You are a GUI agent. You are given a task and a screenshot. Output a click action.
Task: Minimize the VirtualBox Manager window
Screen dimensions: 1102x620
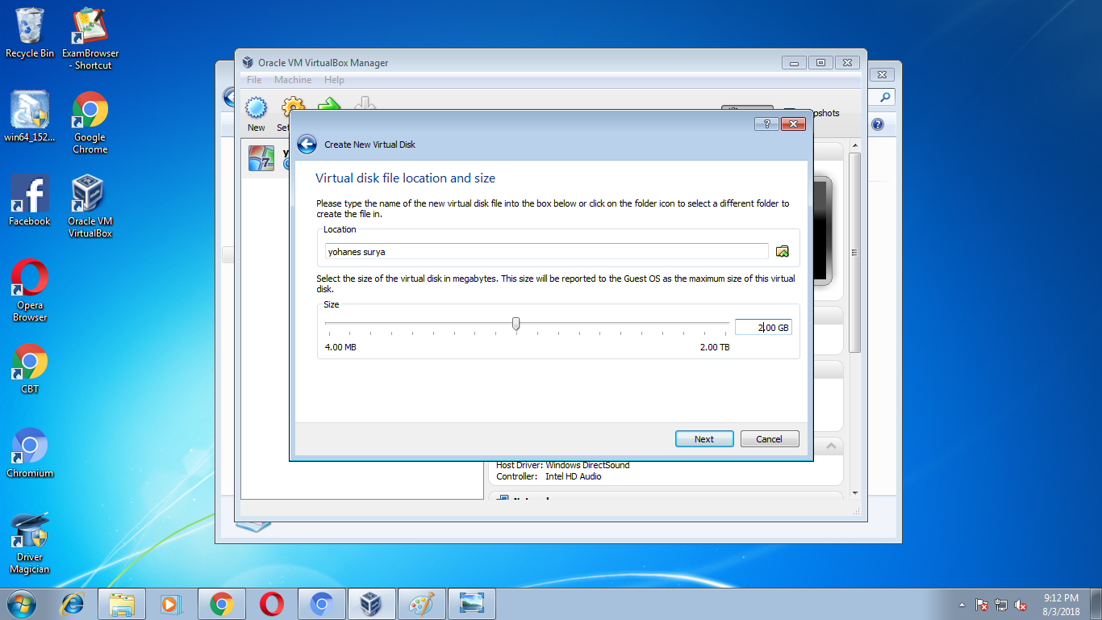click(x=794, y=62)
